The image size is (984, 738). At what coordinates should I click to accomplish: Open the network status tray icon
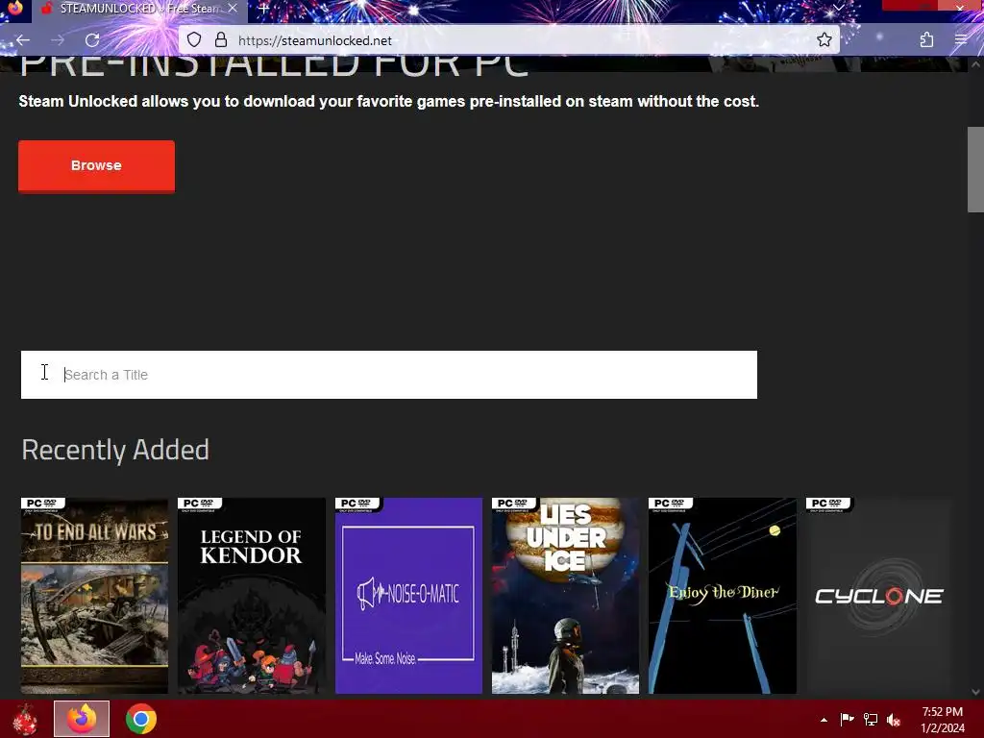871,719
